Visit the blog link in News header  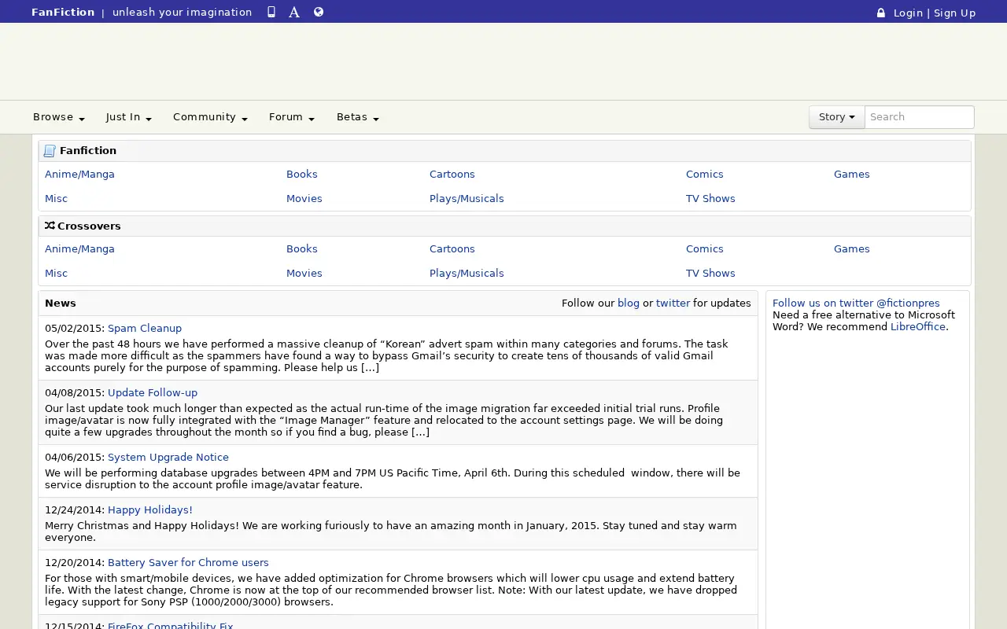tap(629, 303)
